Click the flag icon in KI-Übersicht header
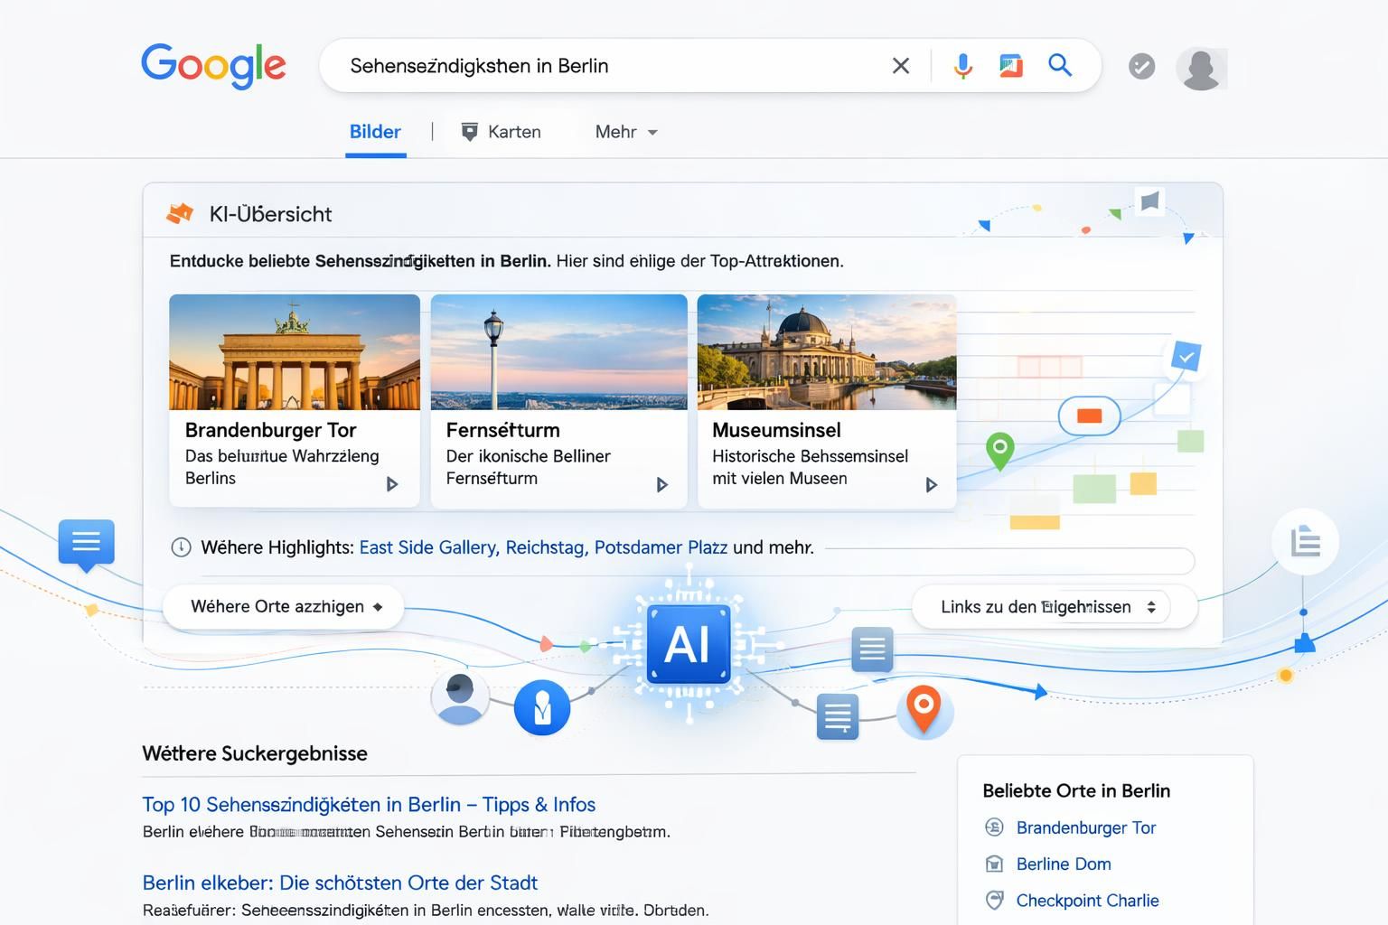This screenshot has width=1388, height=925. click(x=1149, y=201)
